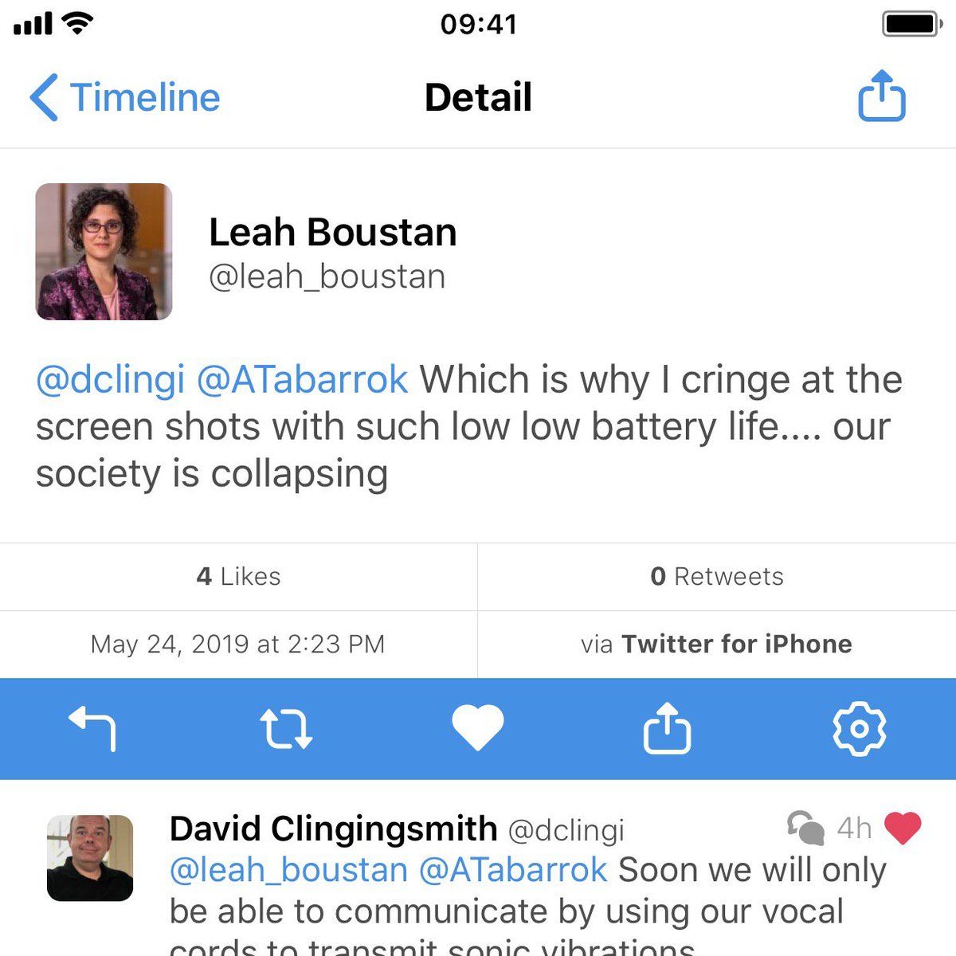Tap the Leah Boustan display name
Viewport: 956px width, 956px height.
click(x=332, y=233)
